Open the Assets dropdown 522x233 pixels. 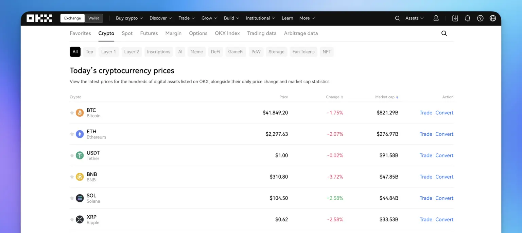(x=414, y=18)
